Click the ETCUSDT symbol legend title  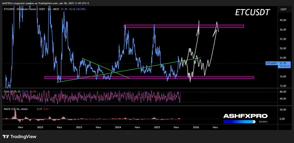tap(31, 9)
